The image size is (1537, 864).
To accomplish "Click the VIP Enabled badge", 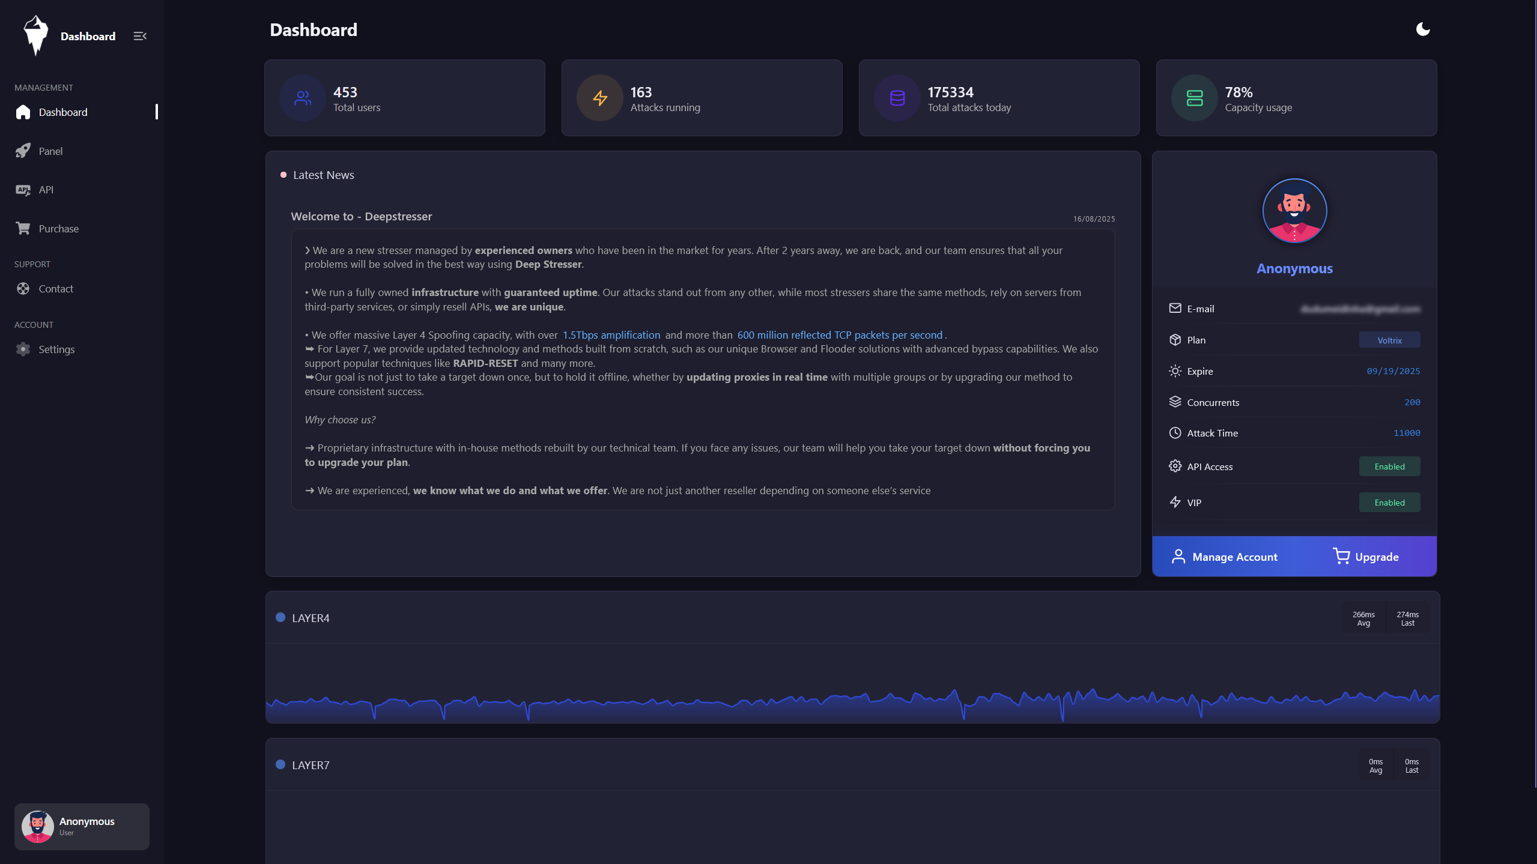I will click(1389, 503).
